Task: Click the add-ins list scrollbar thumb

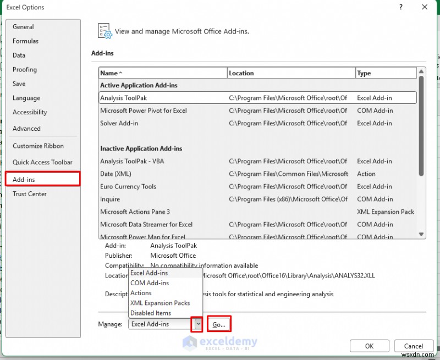Action: coord(421,126)
